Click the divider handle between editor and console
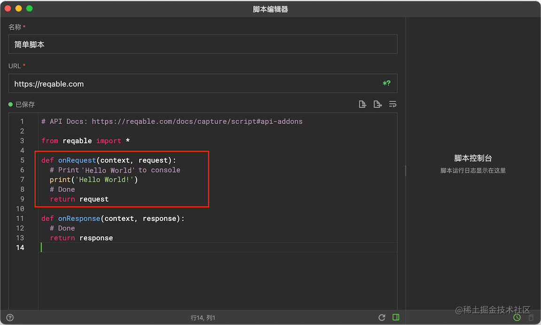 click(x=405, y=170)
